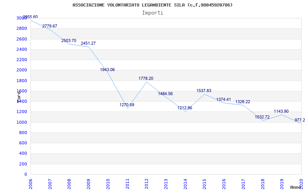Click the 1000 value on y-axis

pos(22,122)
